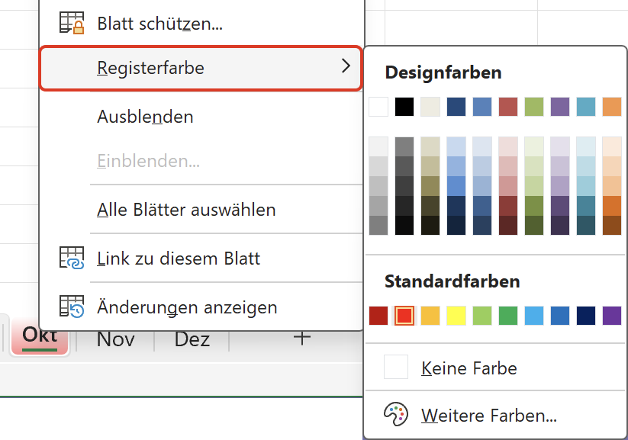Pick the black design color swatch
This screenshot has height=440, width=628.
pos(404,107)
